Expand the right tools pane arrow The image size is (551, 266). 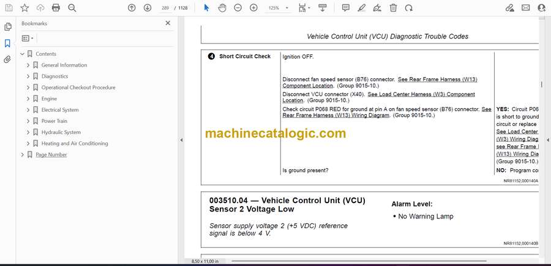(x=547, y=140)
